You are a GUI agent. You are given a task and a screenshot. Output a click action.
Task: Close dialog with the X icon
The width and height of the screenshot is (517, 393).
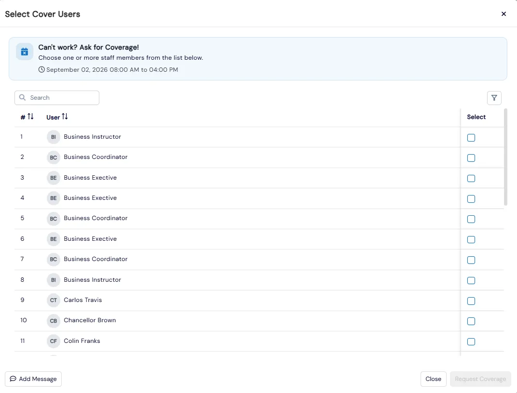503,14
